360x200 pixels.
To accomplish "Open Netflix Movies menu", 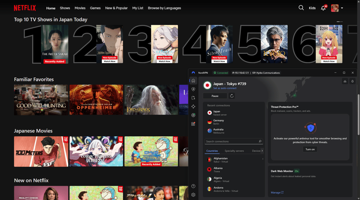I will pyautogui.click(x=80, y=8).
